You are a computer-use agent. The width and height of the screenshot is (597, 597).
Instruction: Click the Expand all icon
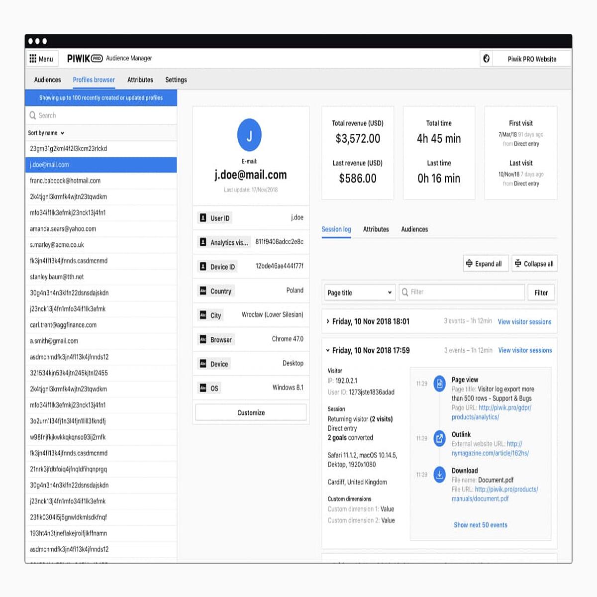tap(469, 264)
